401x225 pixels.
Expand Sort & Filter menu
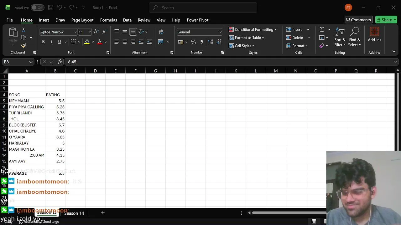click(340, 37)
